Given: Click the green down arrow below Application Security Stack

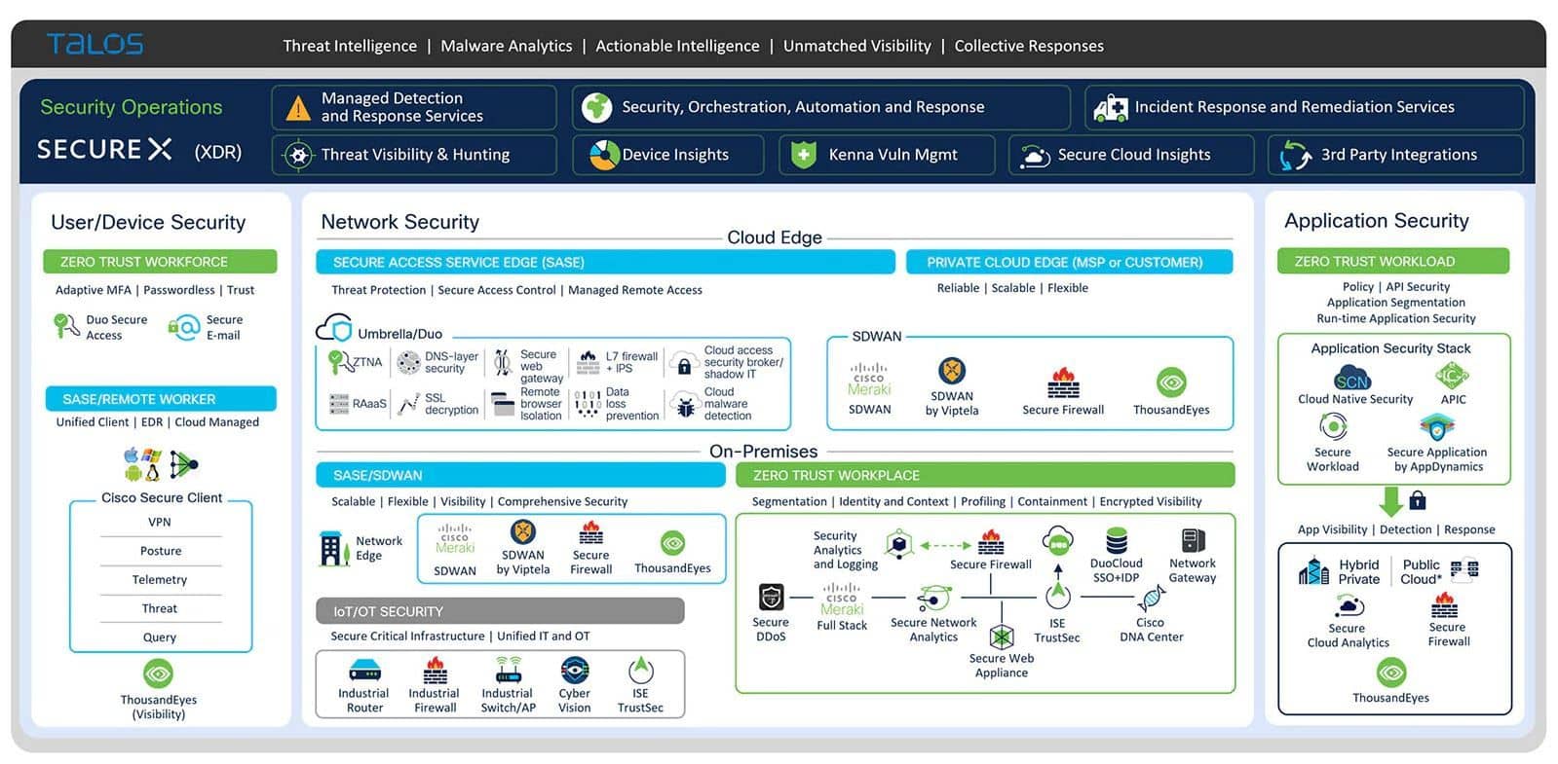Looking at the screenshot, I should 1391,501.
